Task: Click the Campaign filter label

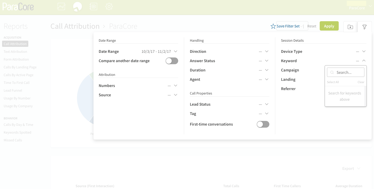Action: click(x=290, y=70)
